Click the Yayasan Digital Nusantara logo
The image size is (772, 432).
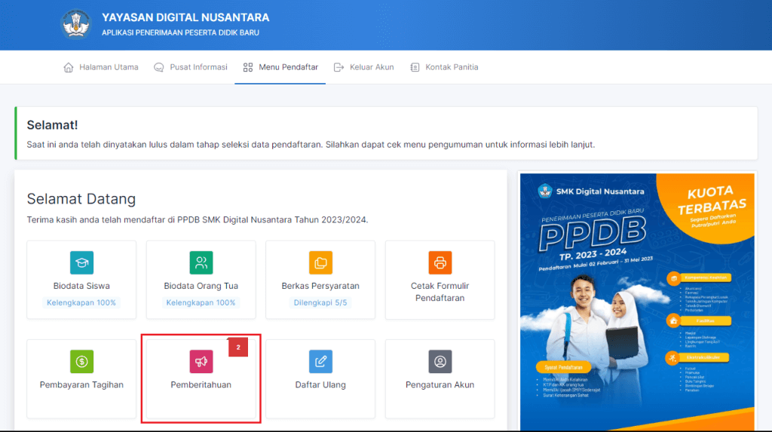pos(76,24)
